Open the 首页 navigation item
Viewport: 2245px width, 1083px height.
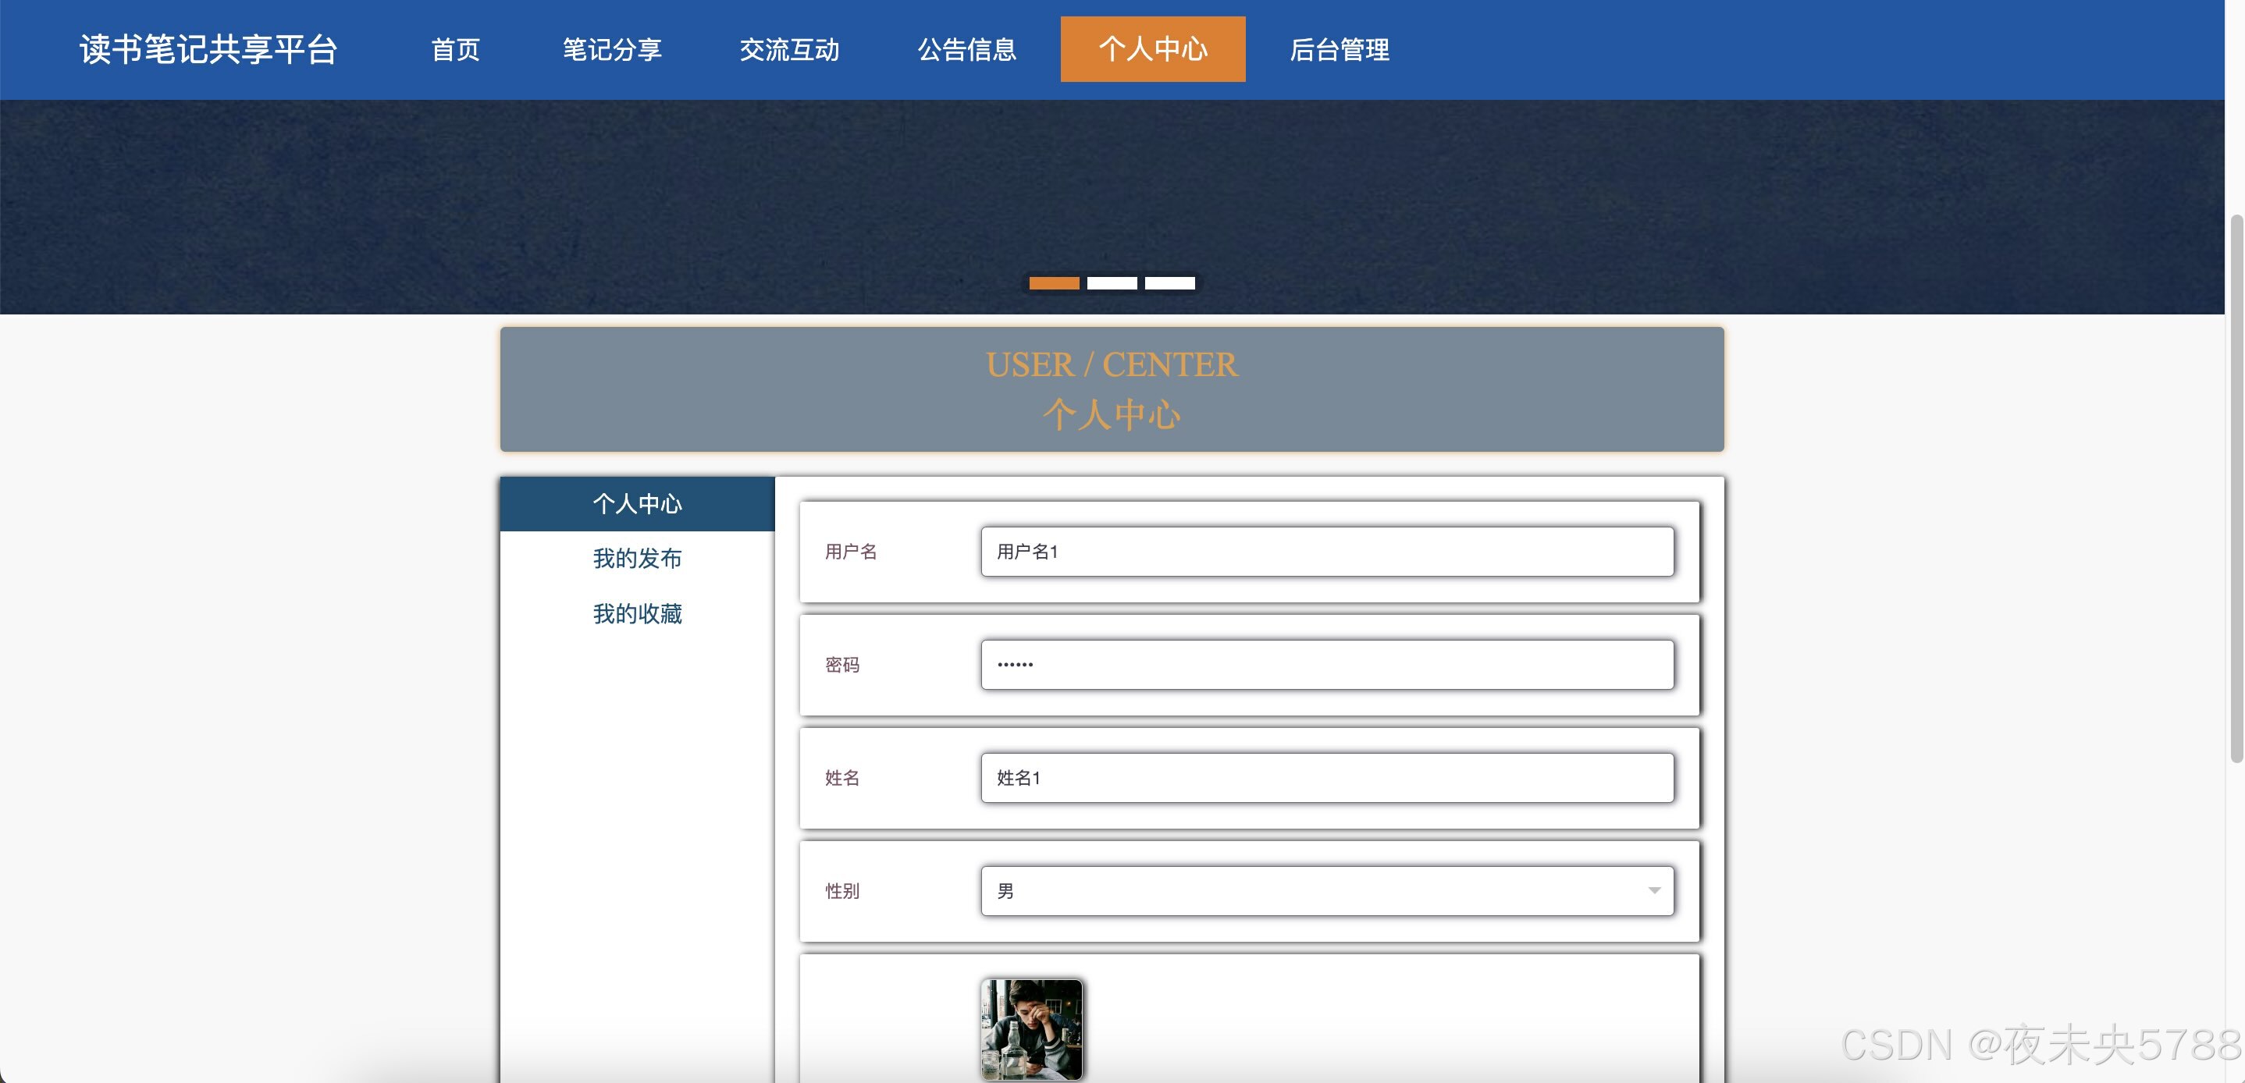coord(455,50)
